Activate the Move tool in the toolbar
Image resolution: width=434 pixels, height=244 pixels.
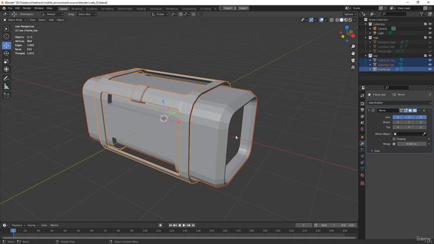click(6, 45)
